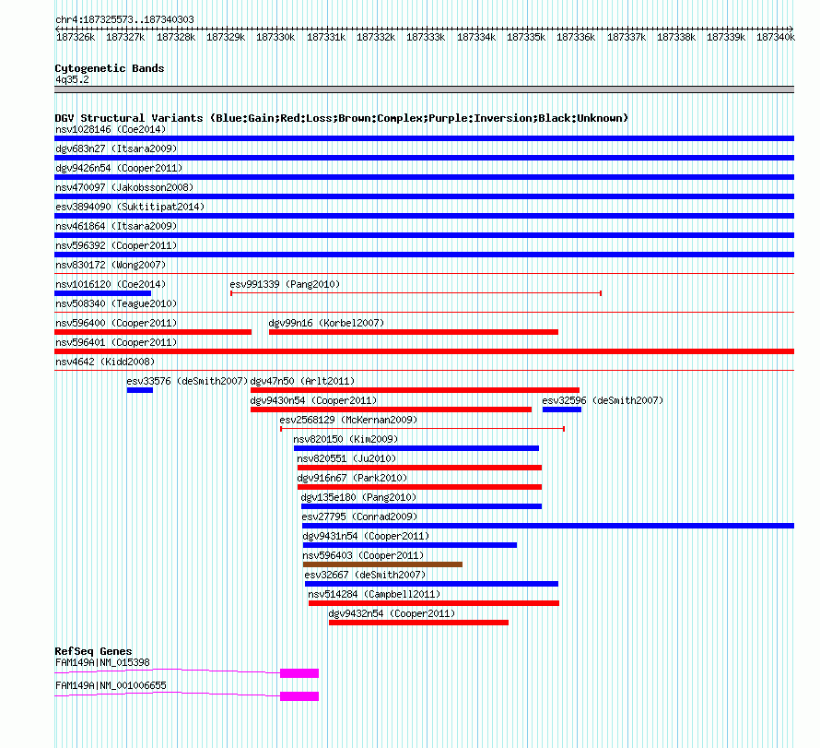Select the dgv99n16 red loss bar

413,332
